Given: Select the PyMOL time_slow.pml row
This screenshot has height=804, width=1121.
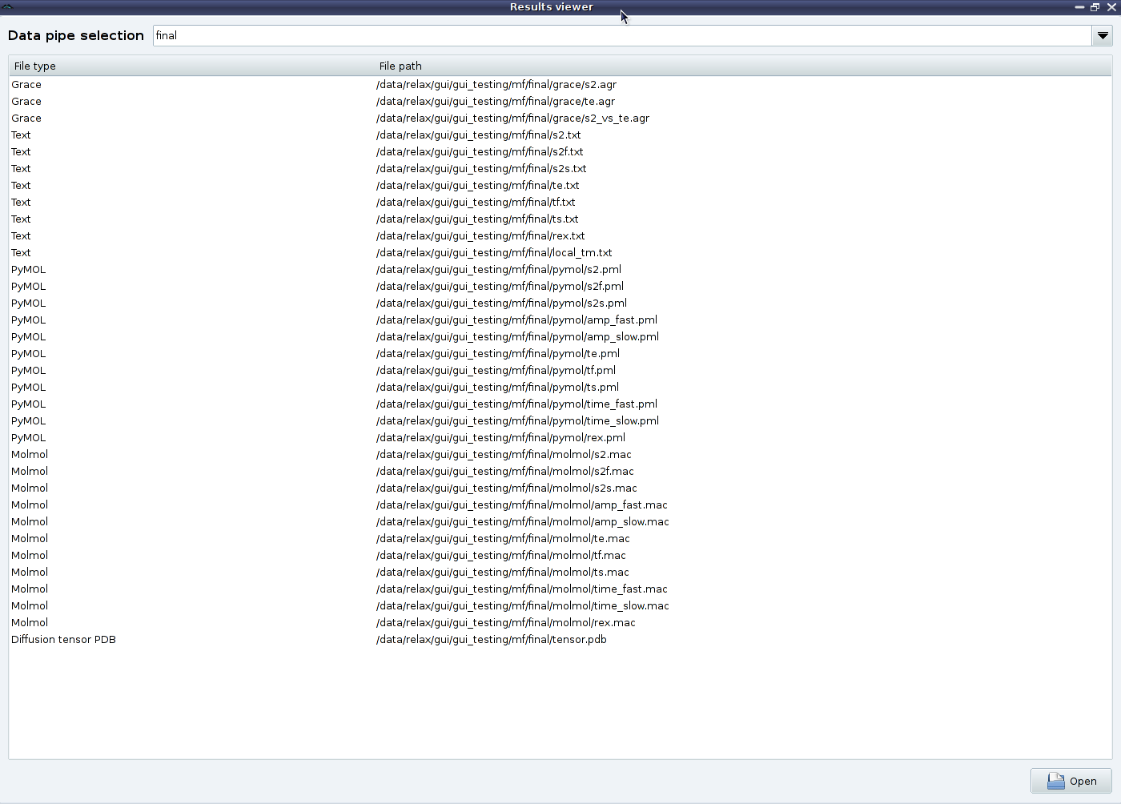Looking at the screenshot, I should (517, 420).
